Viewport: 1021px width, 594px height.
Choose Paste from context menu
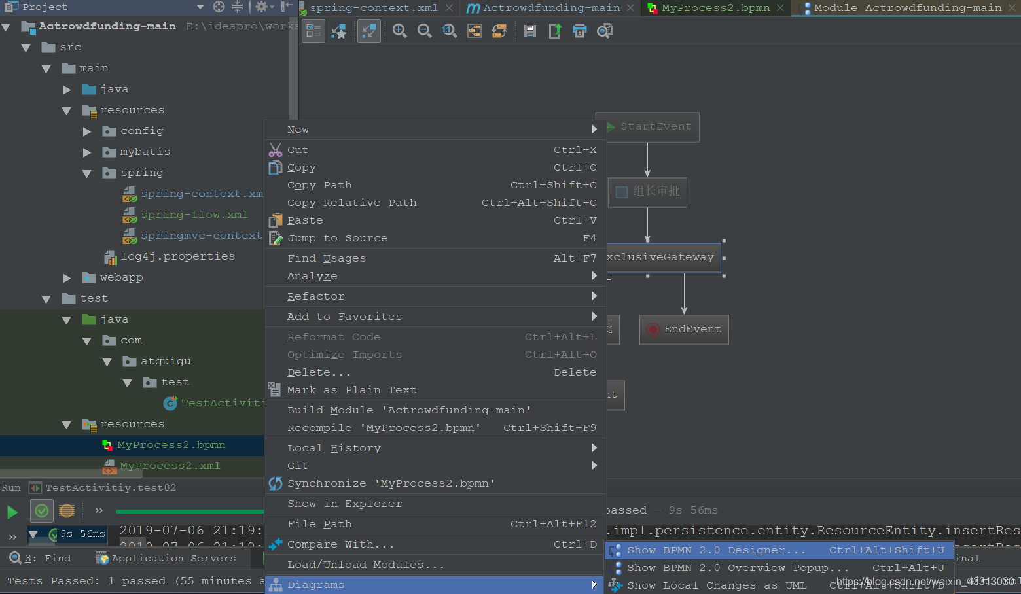436,220
